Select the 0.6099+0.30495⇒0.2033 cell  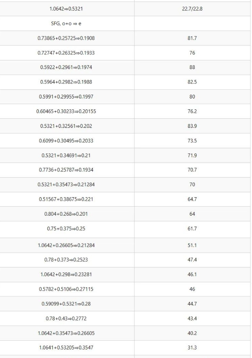tap(66, 141)
